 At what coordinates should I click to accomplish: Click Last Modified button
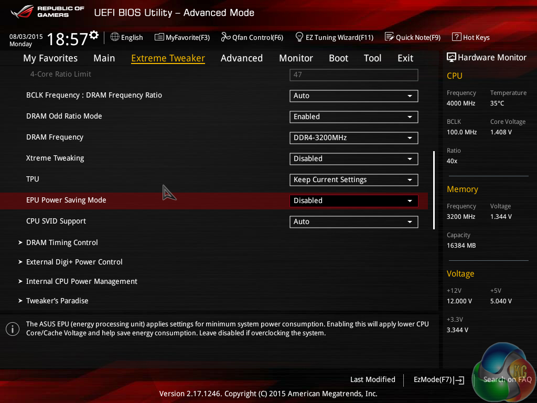[373, 380]
